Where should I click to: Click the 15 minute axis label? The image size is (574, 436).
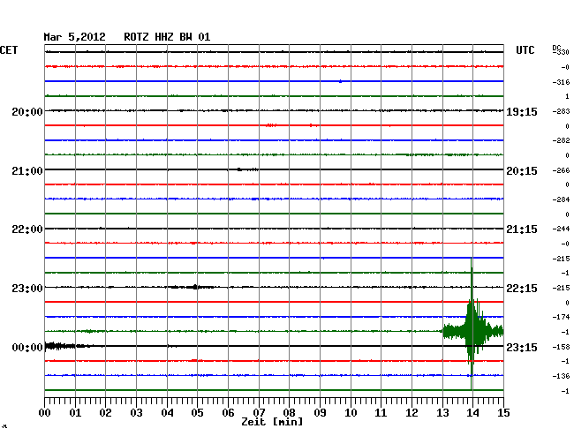pos(503,412)
